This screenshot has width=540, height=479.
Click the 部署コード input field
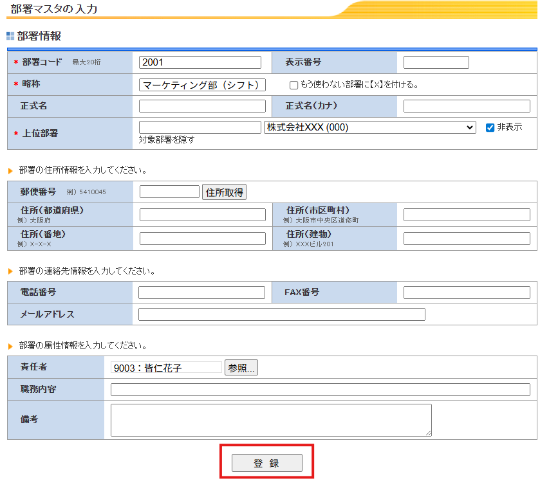[x=200, y=62]
